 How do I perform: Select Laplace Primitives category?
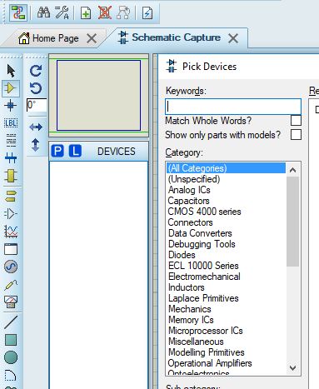coord(226,298)
